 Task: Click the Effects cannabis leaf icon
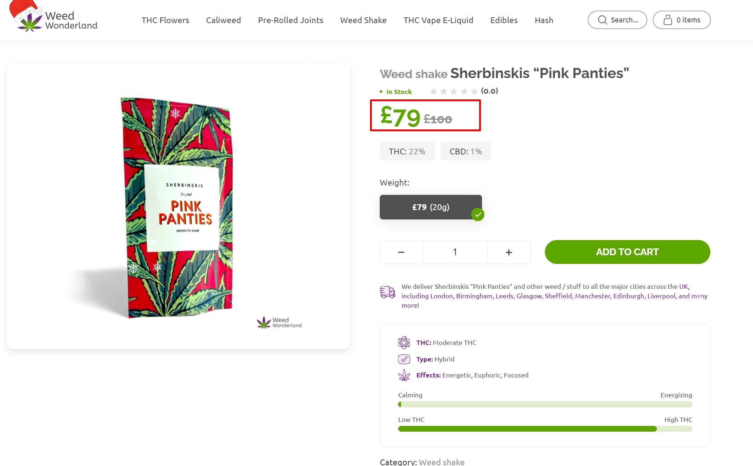[404, 375]
